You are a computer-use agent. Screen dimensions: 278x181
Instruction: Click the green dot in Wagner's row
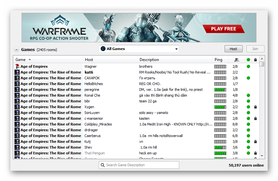pos(248,66)
